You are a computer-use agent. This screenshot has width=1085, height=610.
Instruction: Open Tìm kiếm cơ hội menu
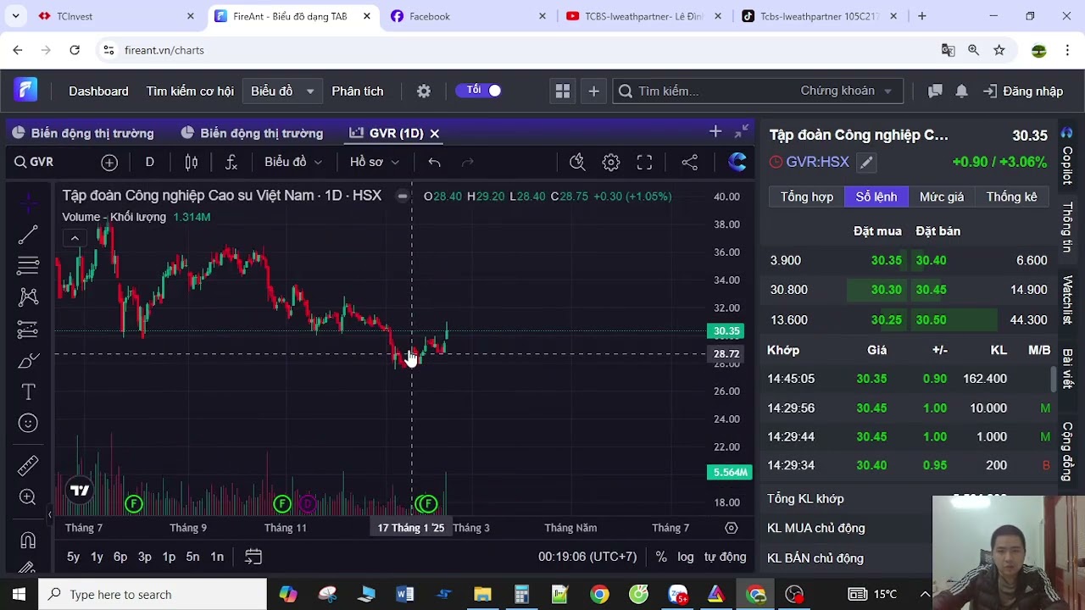(190, 91)
